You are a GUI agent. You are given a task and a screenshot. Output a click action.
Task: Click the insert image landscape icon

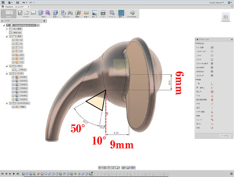(94, 13)
